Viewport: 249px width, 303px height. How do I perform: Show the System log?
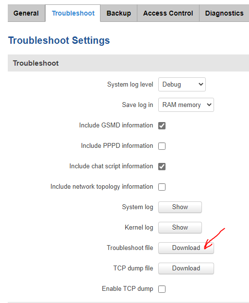(x=180, y=207)
